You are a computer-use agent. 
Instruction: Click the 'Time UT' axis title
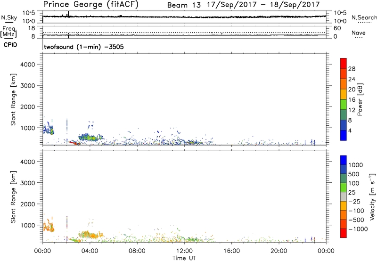pos(184,258)
